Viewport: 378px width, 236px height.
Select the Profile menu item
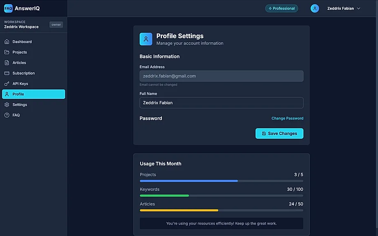pos(34,94)
